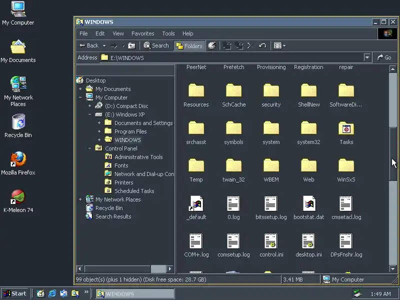The height and width of the screenshot is (300, 400).
Task: Open the Back history dropdown arrow
Action: [104, 45]
